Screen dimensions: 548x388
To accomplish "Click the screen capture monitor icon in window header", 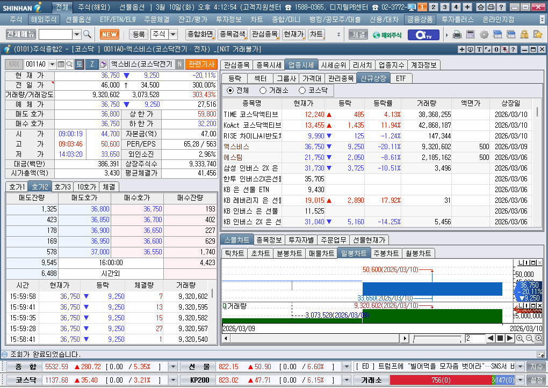I will point(471,49).
